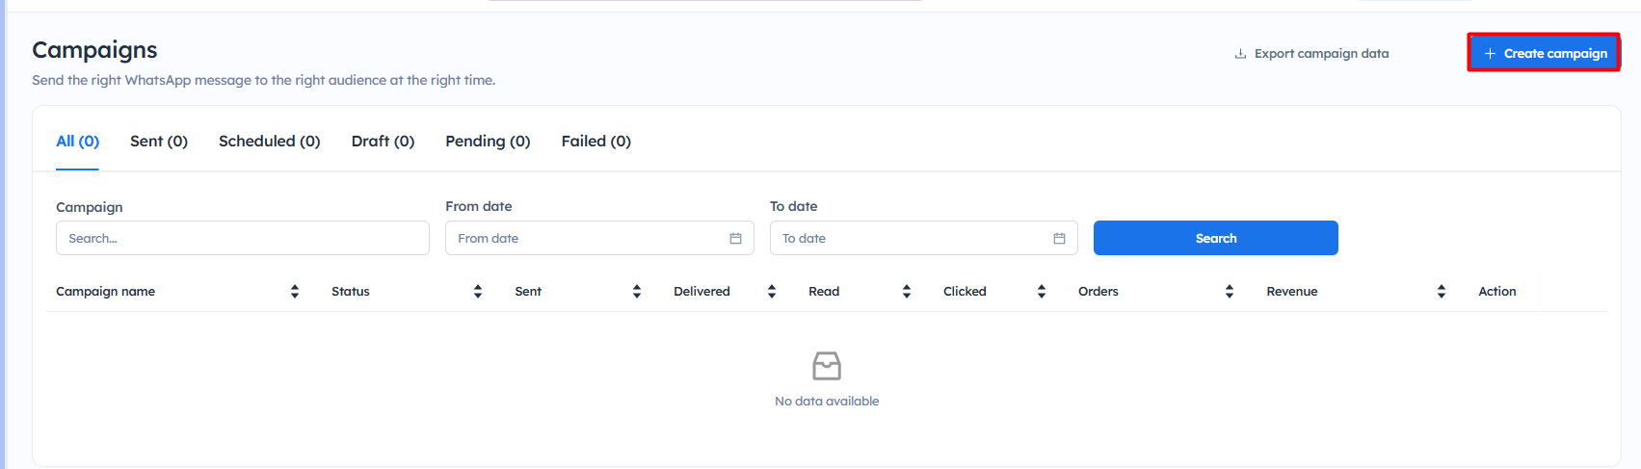The width and height of the screenshot is (1641, 469).
Task: Sort by Sent column arrows
Action: pyautogui.click(x=637, y=292)
